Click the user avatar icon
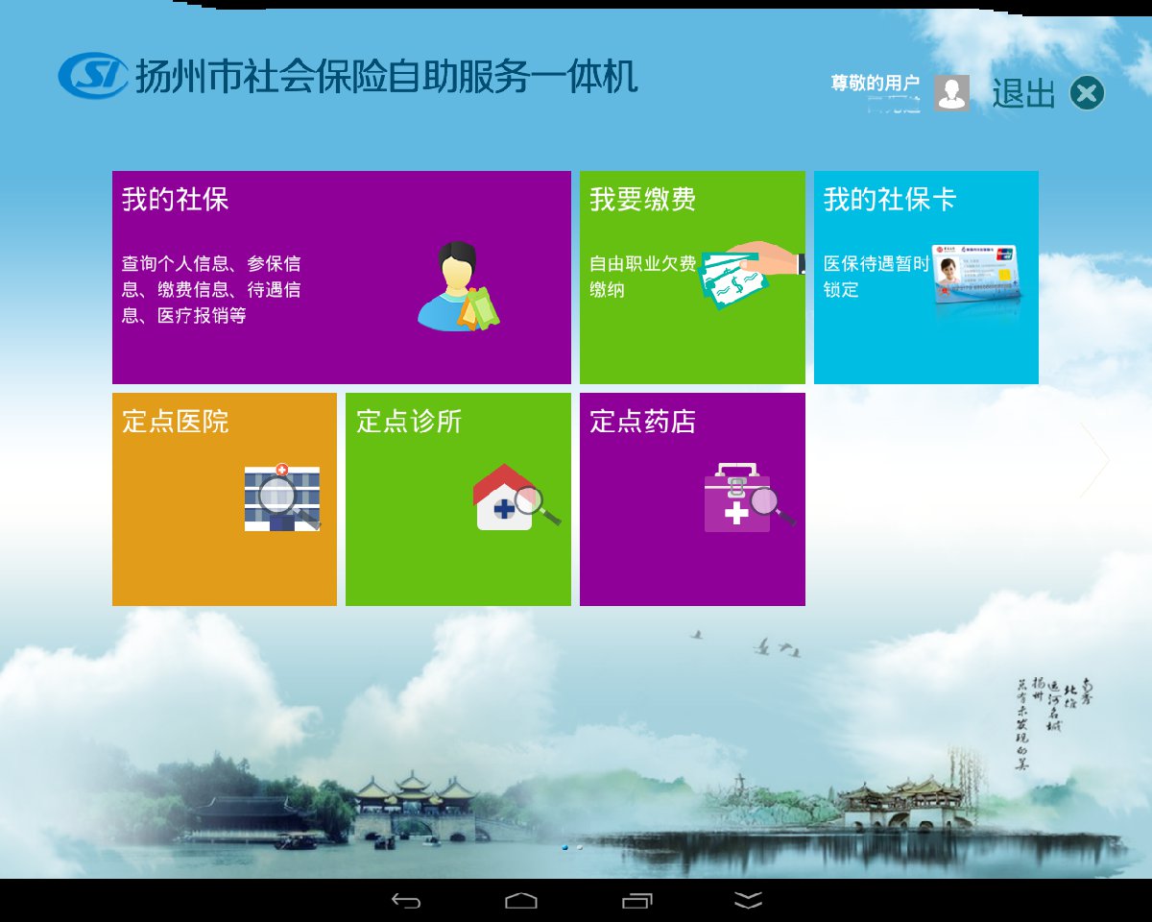Viewport: 1152px width, 922px height. pos(951,93)
